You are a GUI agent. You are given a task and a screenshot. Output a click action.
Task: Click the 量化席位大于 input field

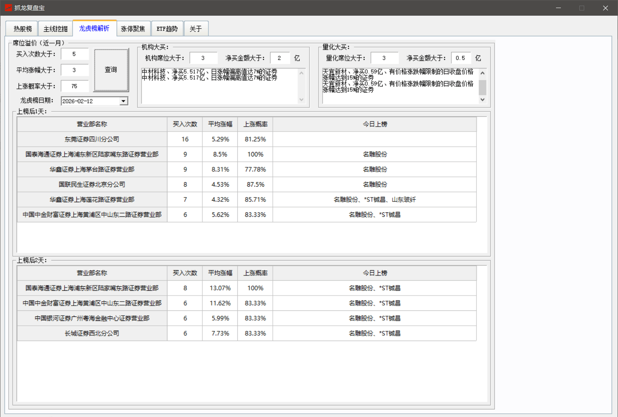tap(384, 58)
